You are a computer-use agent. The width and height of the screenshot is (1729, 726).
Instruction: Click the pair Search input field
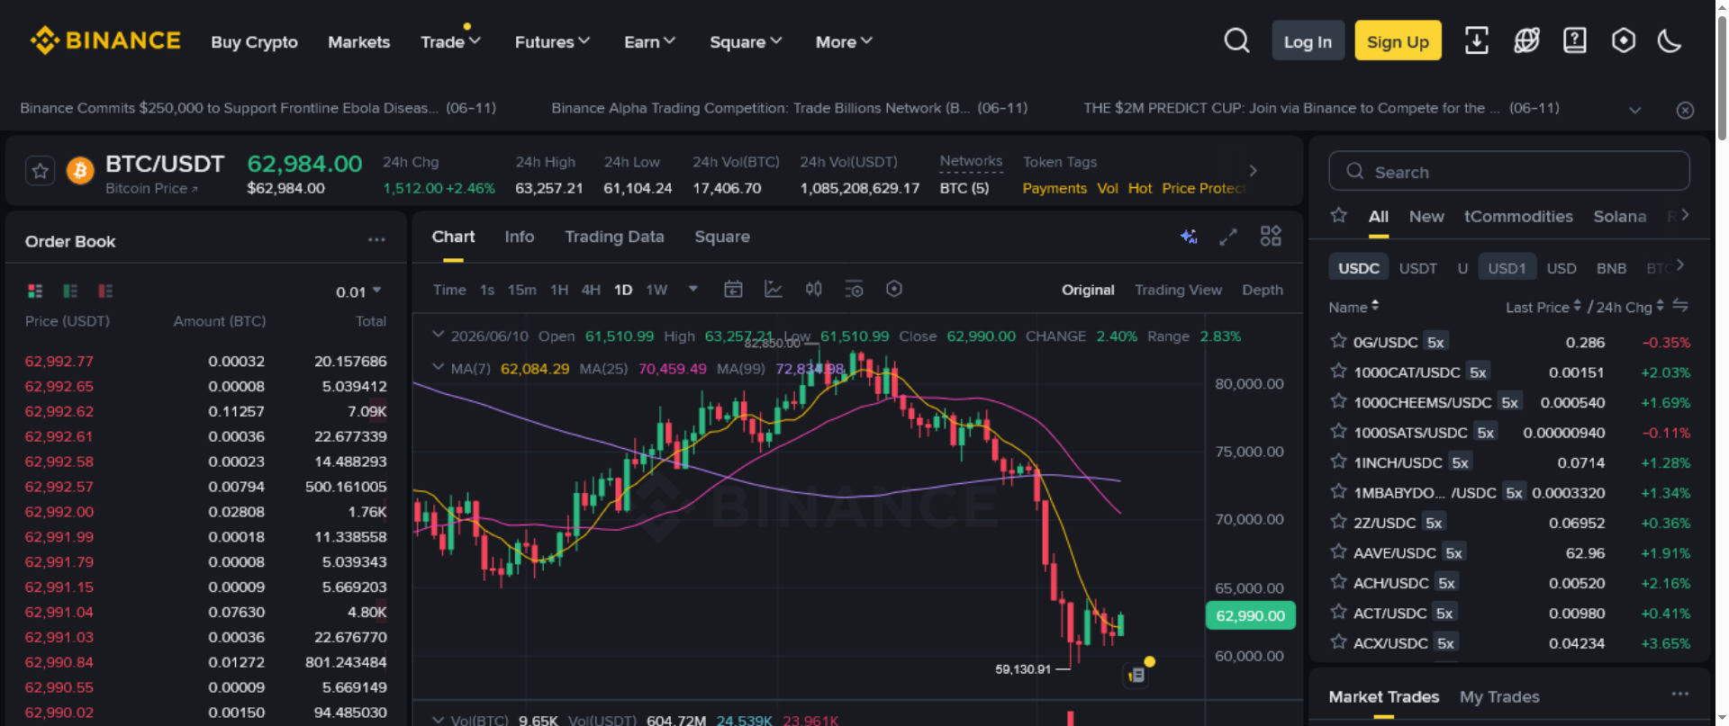pos(1508,171)
